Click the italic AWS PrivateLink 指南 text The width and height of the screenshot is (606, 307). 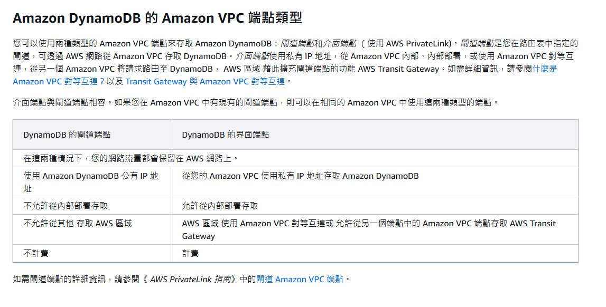(191, 279)
